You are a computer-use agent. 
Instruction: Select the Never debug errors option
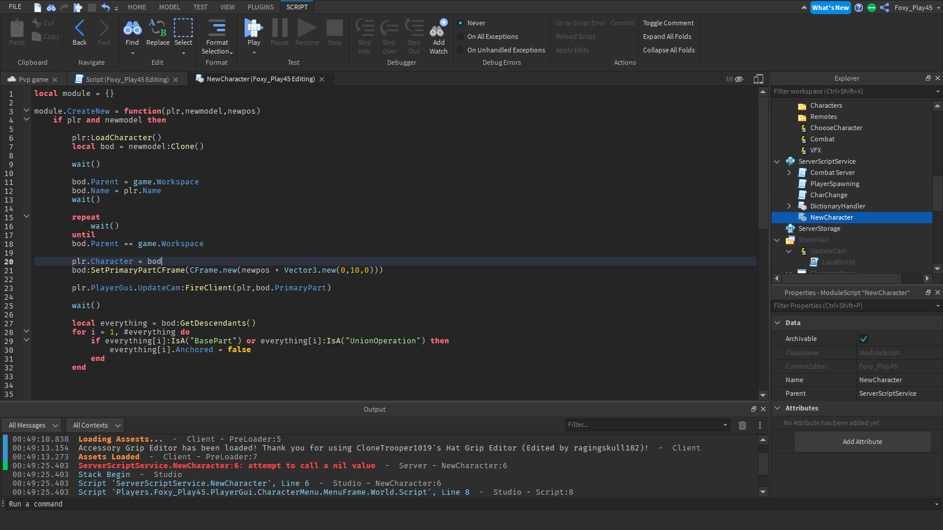tap(460, 23)
